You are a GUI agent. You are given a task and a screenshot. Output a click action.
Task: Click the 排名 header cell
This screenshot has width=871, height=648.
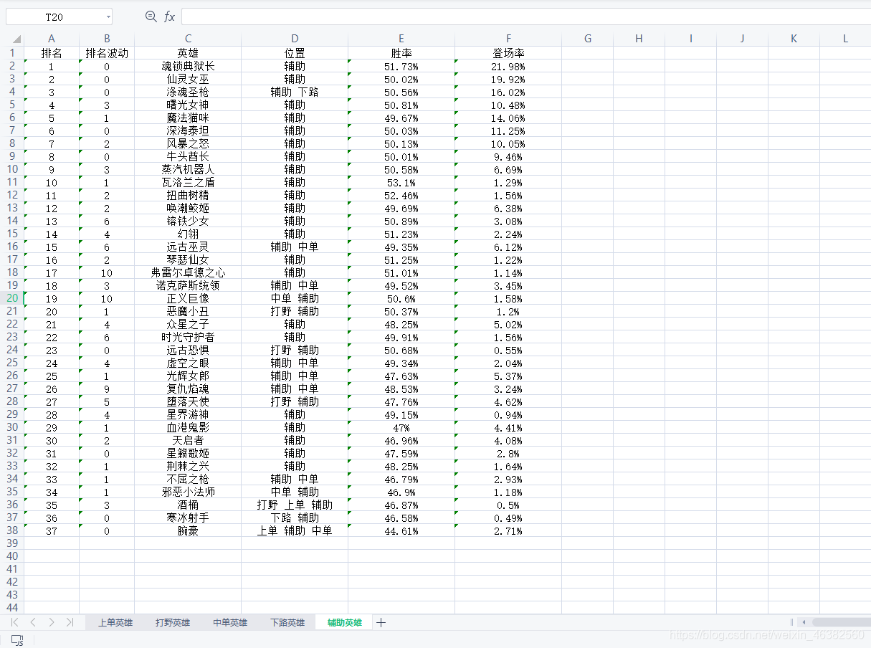tap(52, 53)
